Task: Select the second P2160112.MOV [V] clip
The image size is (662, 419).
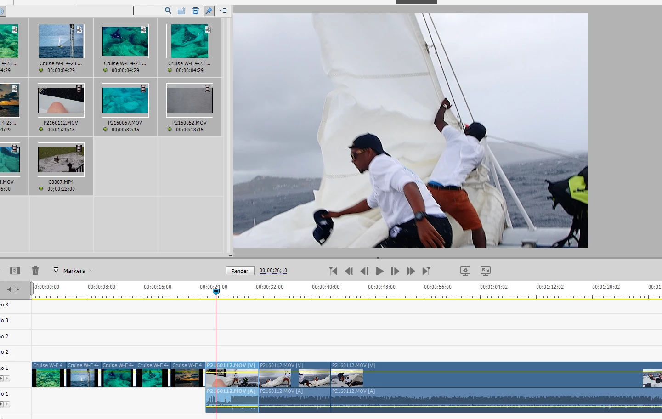Action: pos(294,374)
